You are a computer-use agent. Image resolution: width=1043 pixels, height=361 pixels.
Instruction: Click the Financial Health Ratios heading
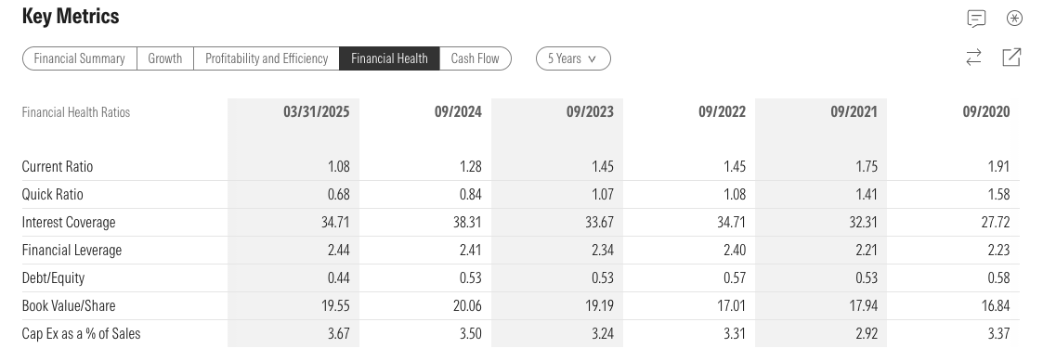point(76,111)
